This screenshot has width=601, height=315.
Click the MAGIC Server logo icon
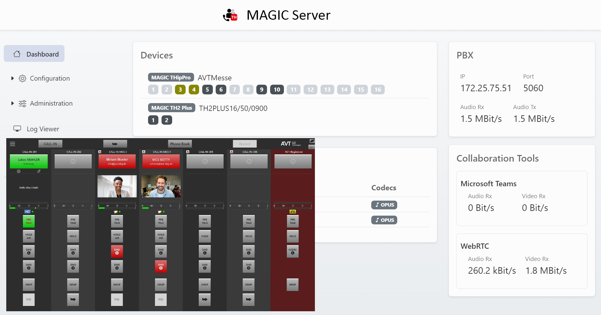[x=230, y=15]
